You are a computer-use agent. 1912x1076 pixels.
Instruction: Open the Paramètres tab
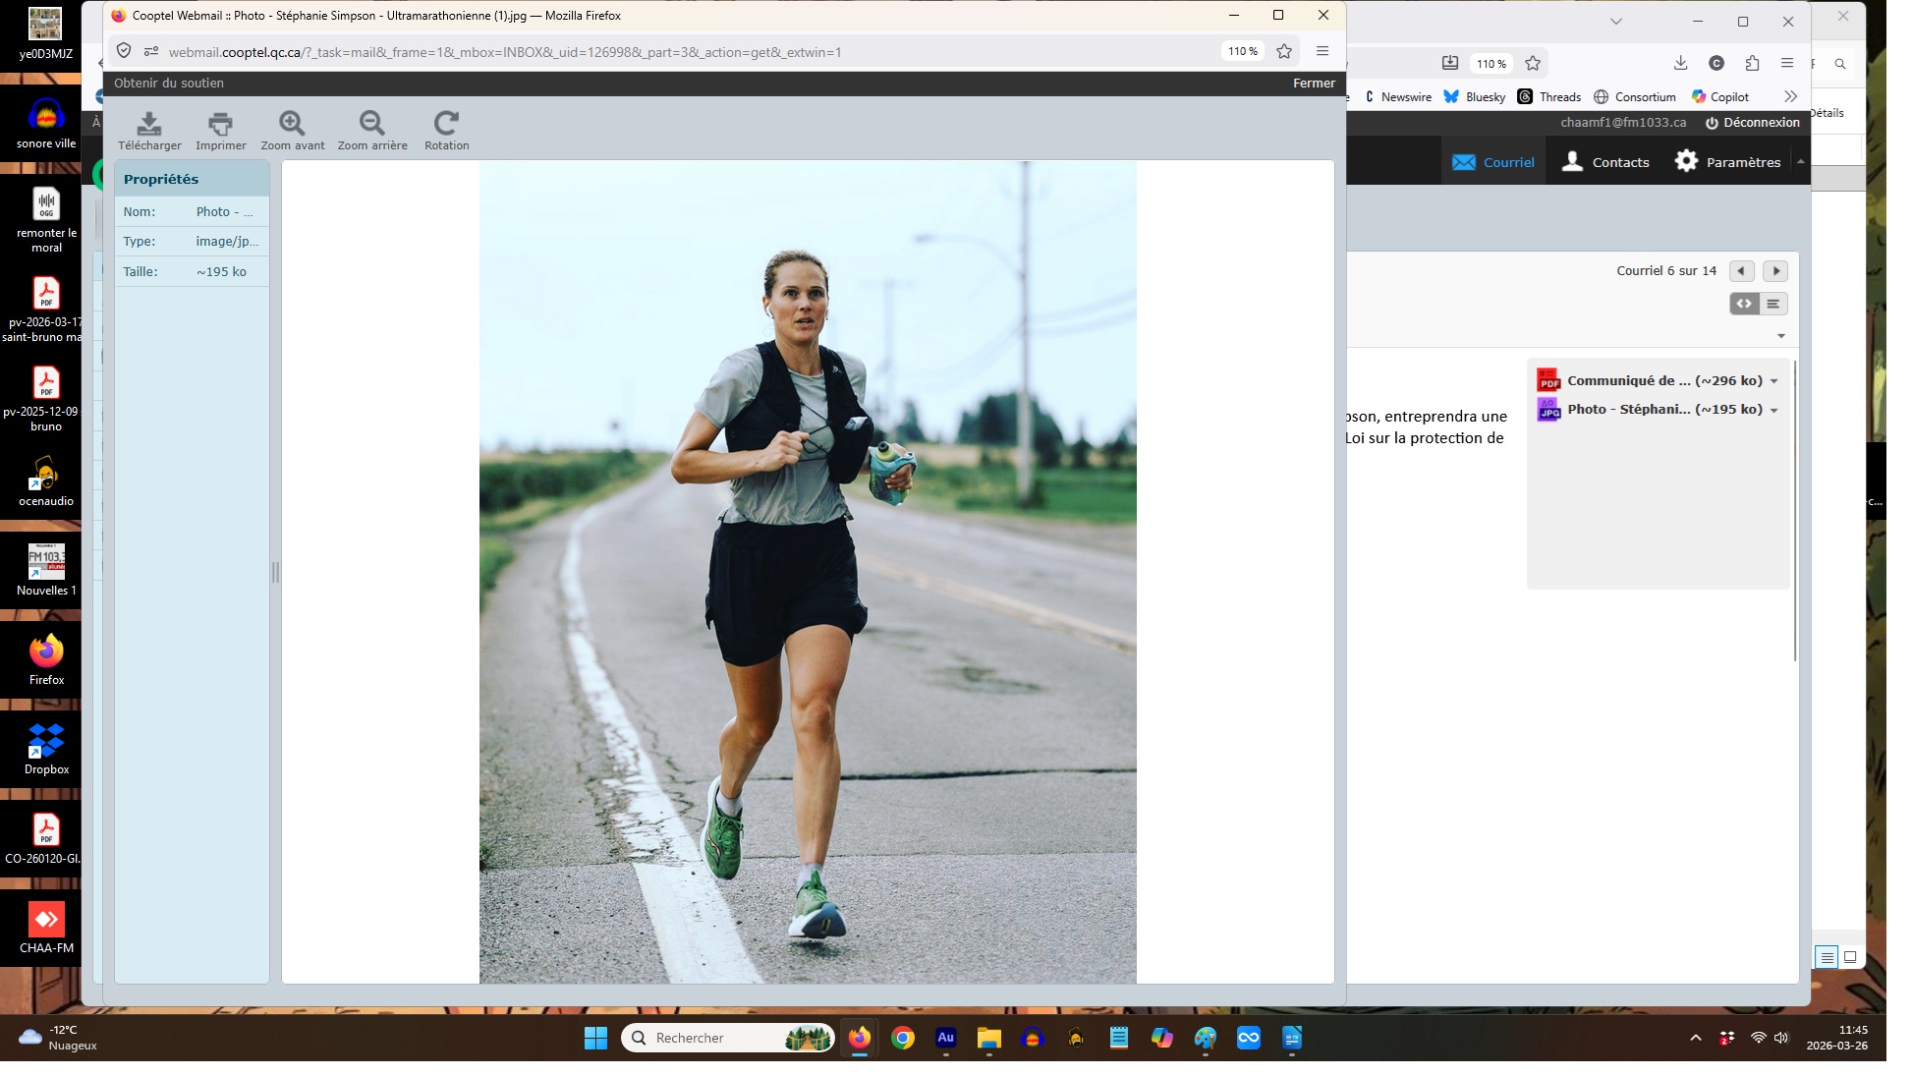tap(1728, 162)
